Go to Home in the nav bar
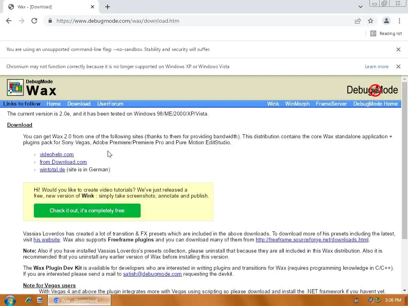Image resolution: width=408 pixels, height=306 pixels. 54,104
